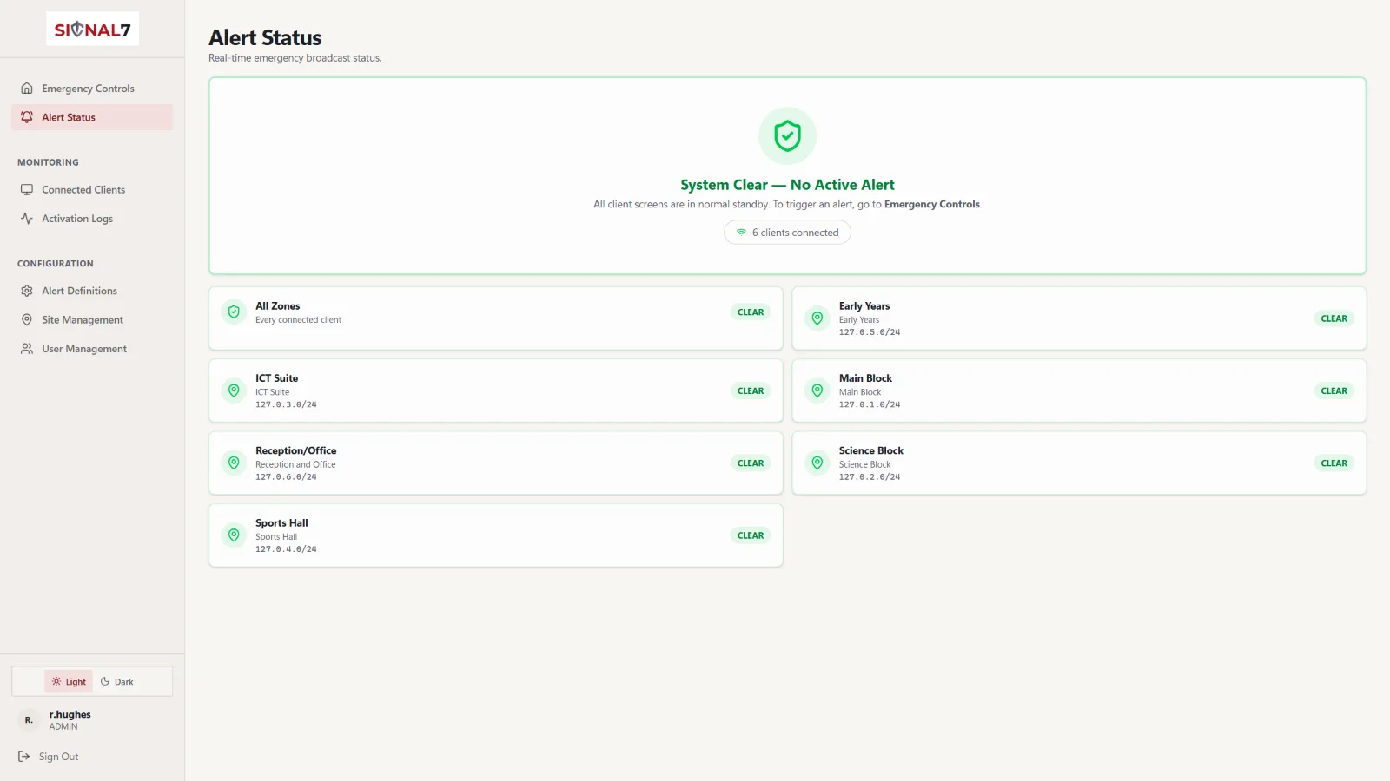The width and height of the screenshot is (1390, 781).
Task: Click the location pin on Science Block card
Action: pos(817,463)
